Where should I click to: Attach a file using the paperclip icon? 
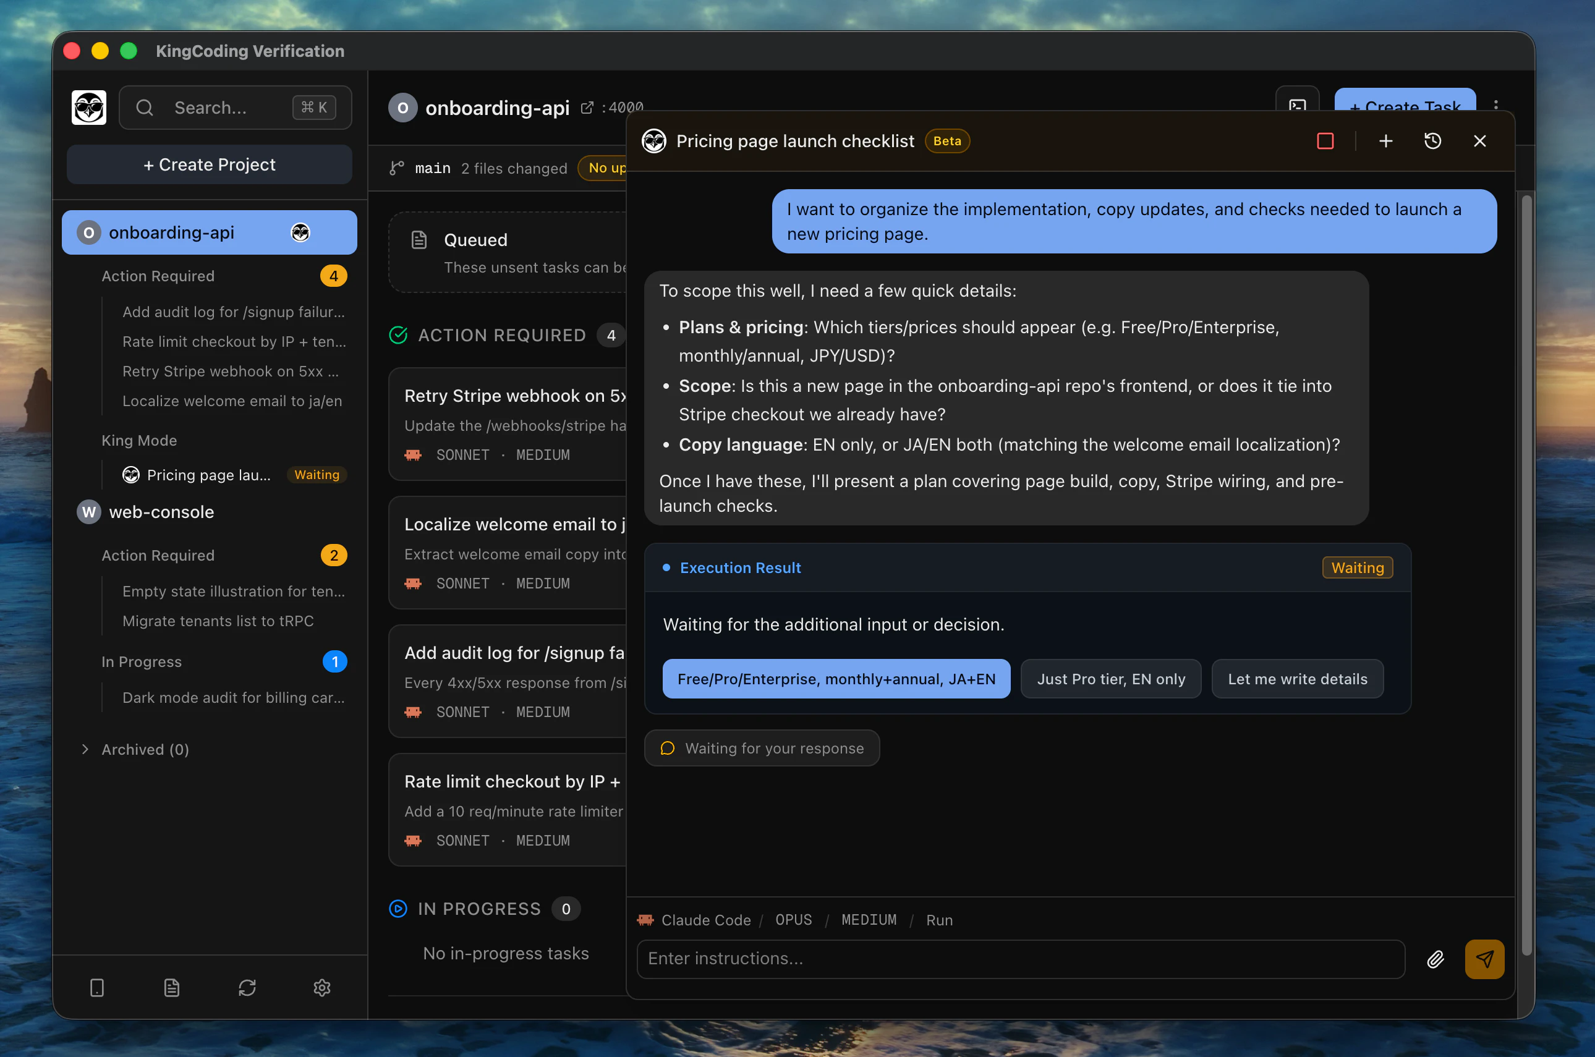(1435, 959)
